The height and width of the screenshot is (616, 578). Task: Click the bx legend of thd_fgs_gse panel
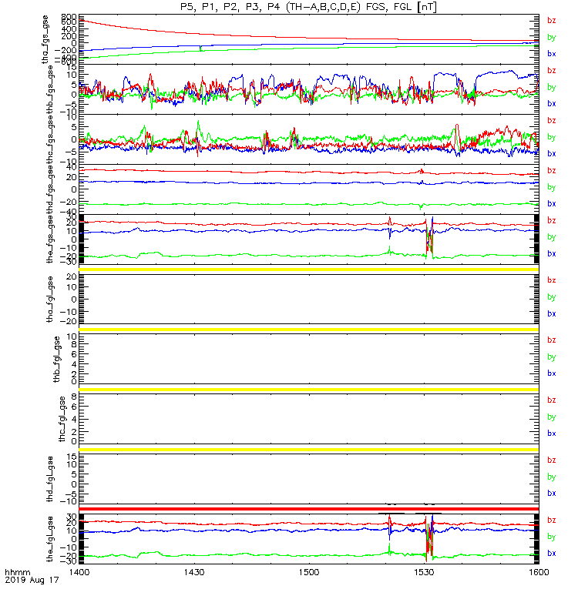point(552,203)
